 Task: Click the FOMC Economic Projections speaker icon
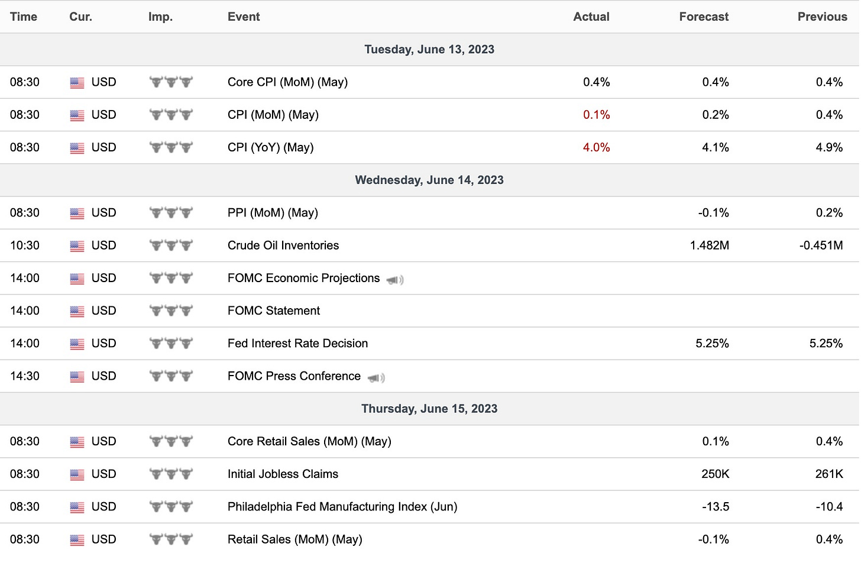point(395,280)
